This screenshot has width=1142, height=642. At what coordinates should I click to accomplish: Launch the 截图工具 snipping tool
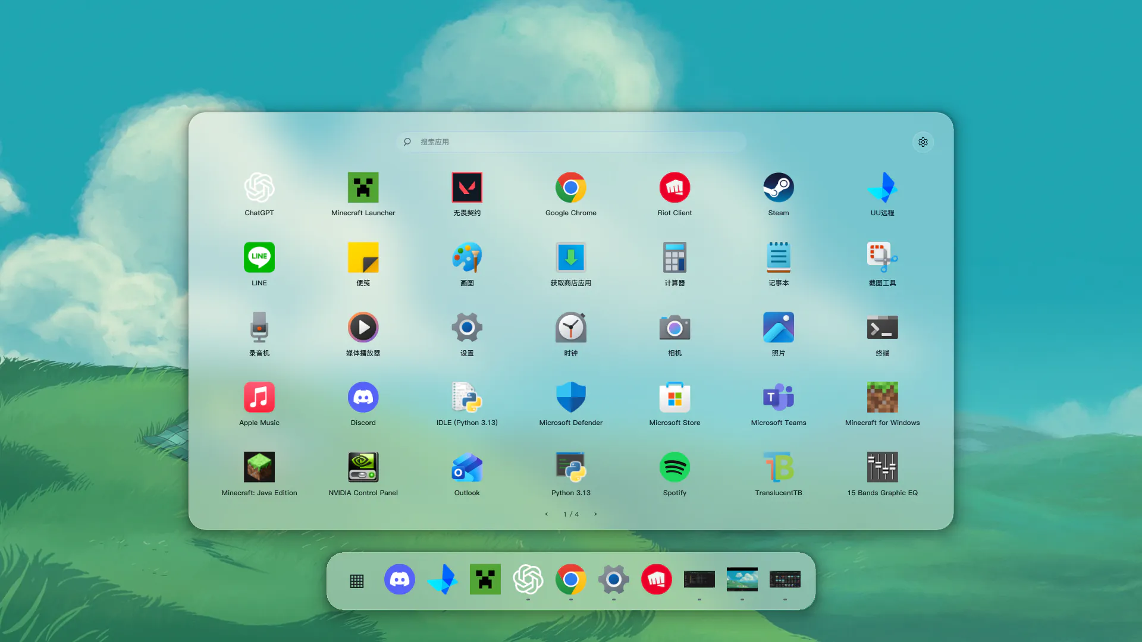click(x=882, y=257)
